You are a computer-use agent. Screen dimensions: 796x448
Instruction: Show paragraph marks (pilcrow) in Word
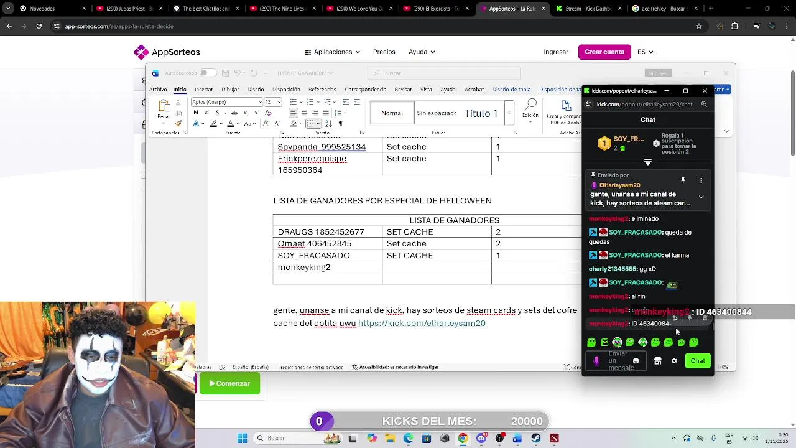click(340, 123)
